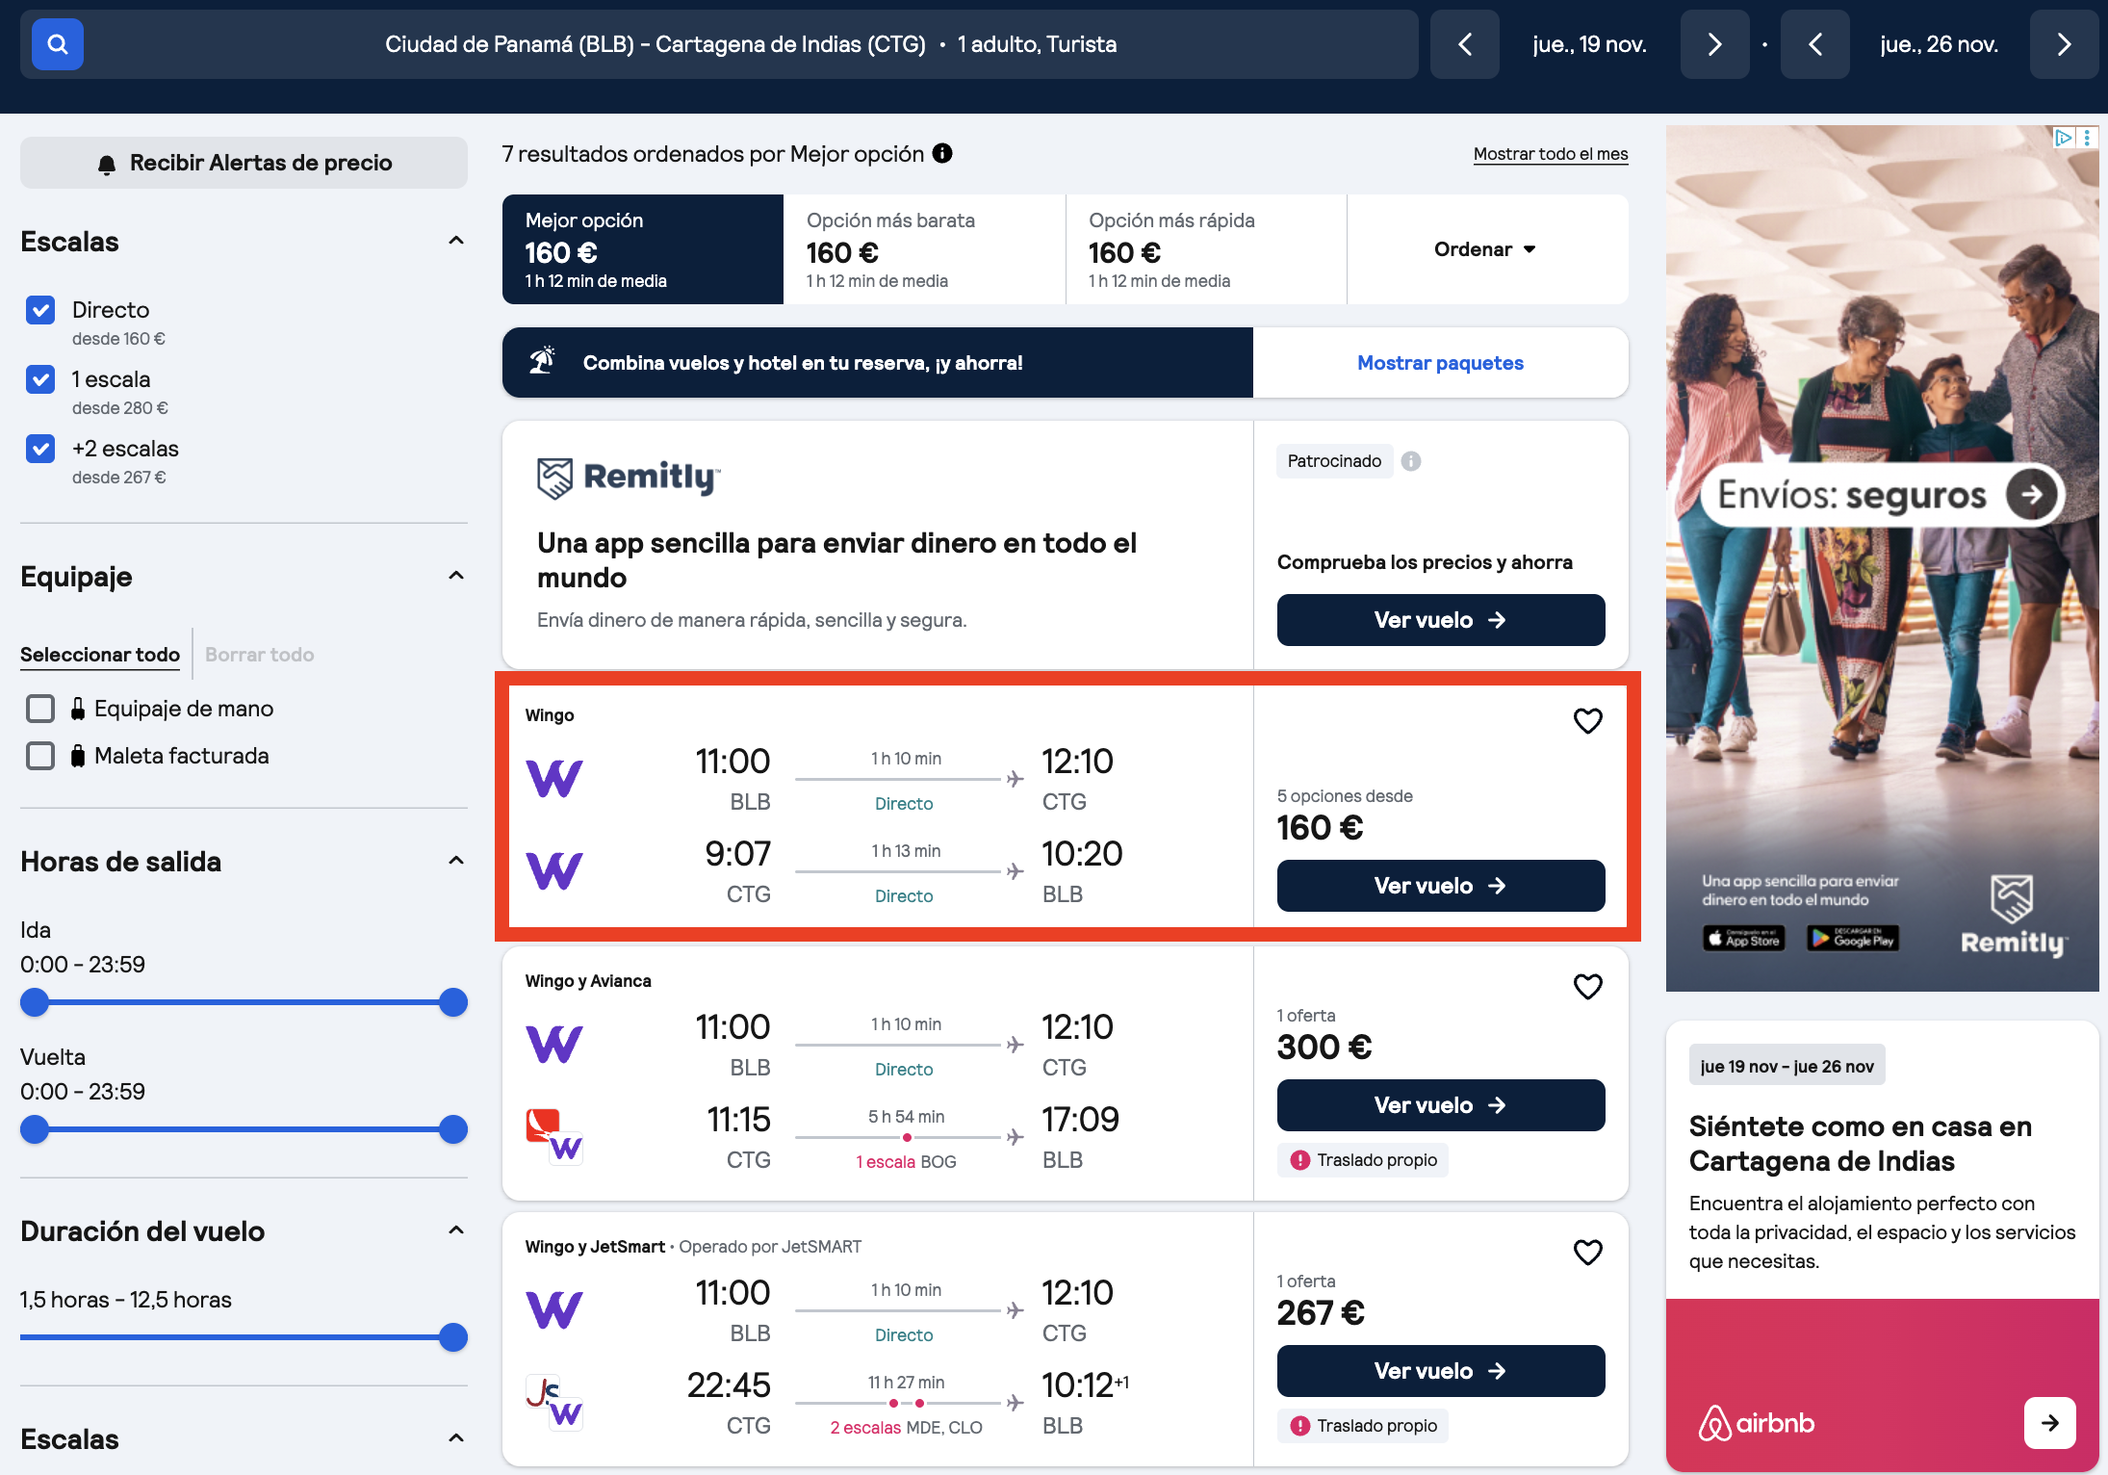Click Ver vuelo for 160 € Wingo flight
2108x1475 pixels.
point(1441,886)
